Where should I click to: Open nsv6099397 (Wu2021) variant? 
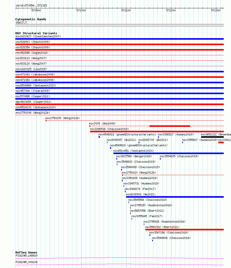tap(121, 140)
